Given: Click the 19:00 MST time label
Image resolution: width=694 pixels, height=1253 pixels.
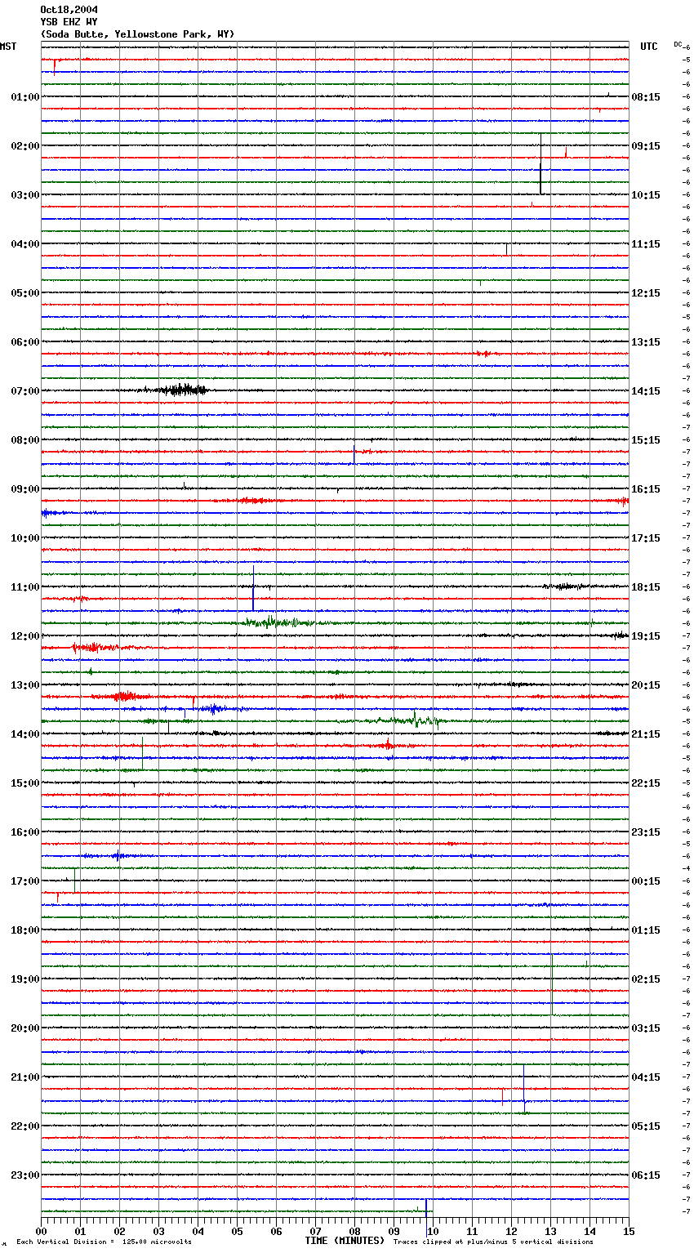Looking at the screenshot, I should pos(24,979).
